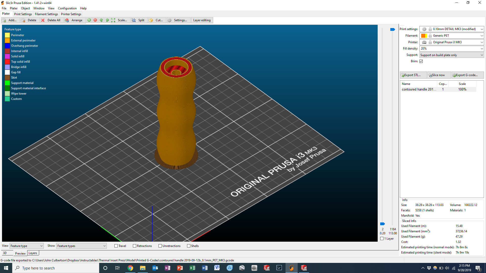The image size is (486, 273).
Task: Open the Filament Settings menu tab
Action: pyautogui.click(x=46, y=14)
